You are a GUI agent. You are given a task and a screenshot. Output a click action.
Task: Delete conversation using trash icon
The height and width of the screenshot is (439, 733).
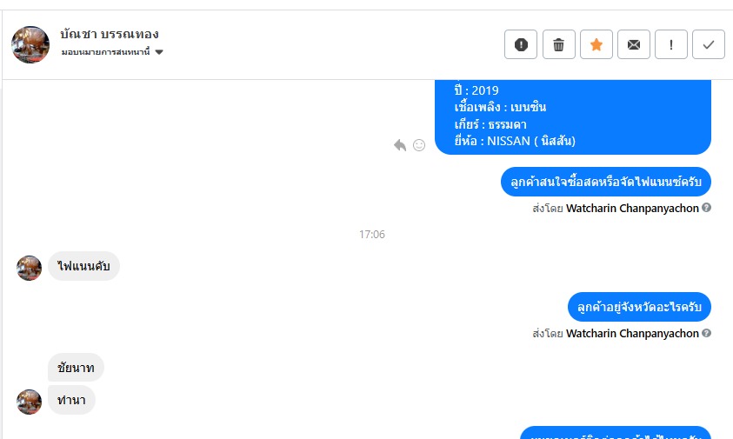558,44
